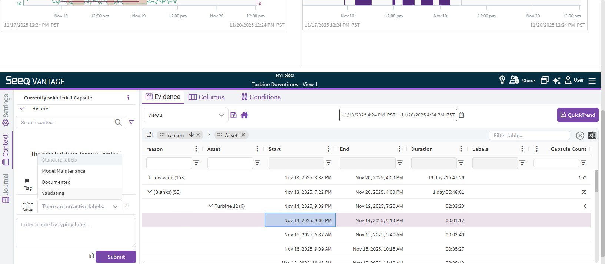
Task: Switch to the Columns tab
Action: point(206,97)
